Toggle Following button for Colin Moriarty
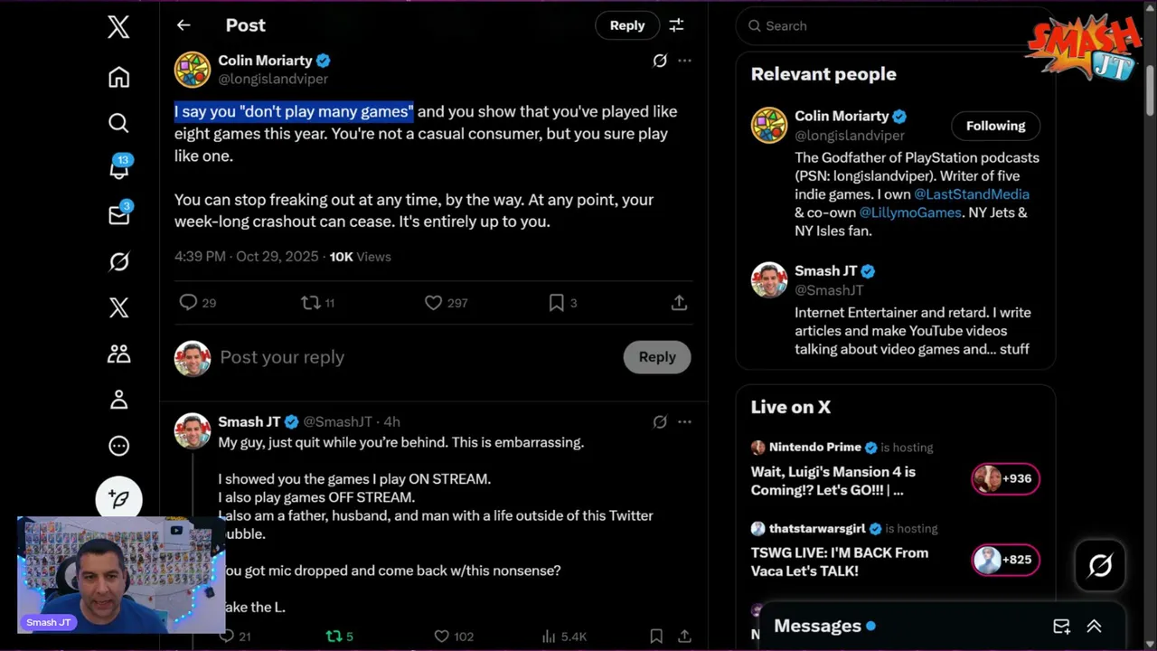The image size is (1157, 651). point(995,126)
